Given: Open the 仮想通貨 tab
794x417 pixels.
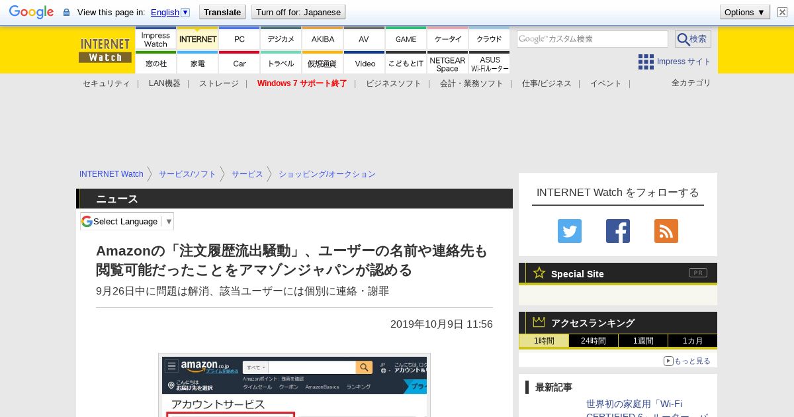Looking at the screenshot, I should point(322,63).
